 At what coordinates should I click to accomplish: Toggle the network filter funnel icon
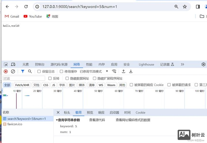coord(23,71)
